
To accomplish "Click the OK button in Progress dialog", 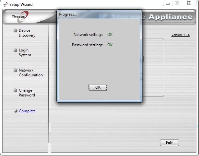I will point(98,87).
